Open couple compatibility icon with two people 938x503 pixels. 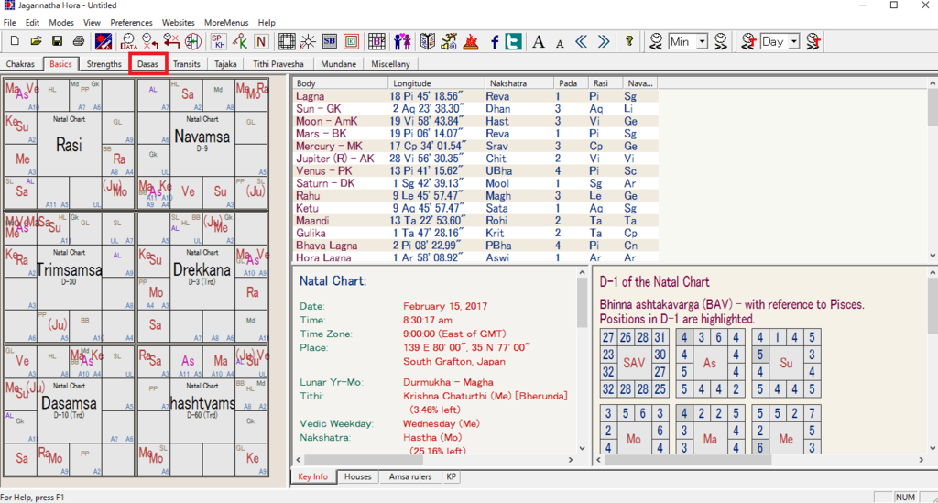(402, 41)
